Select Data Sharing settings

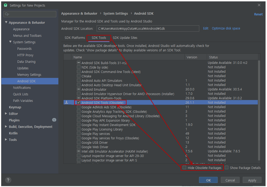[x=26, y=62]
